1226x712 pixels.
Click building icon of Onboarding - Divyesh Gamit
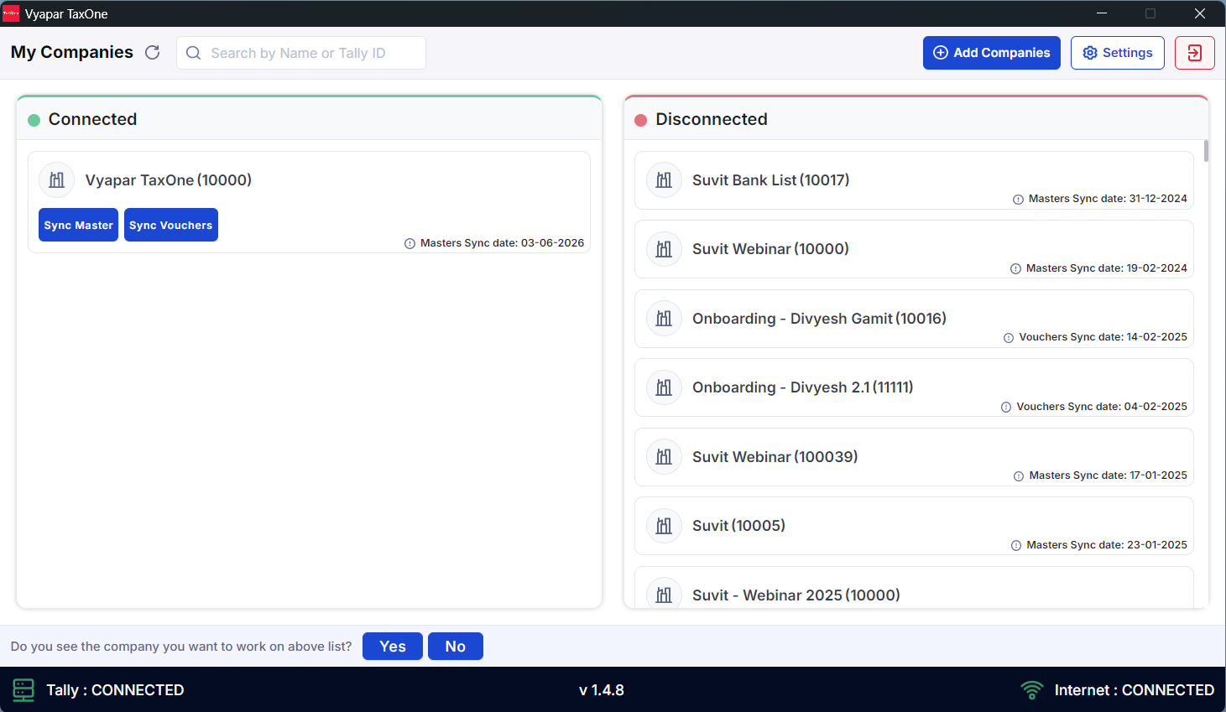pos(664,319)
